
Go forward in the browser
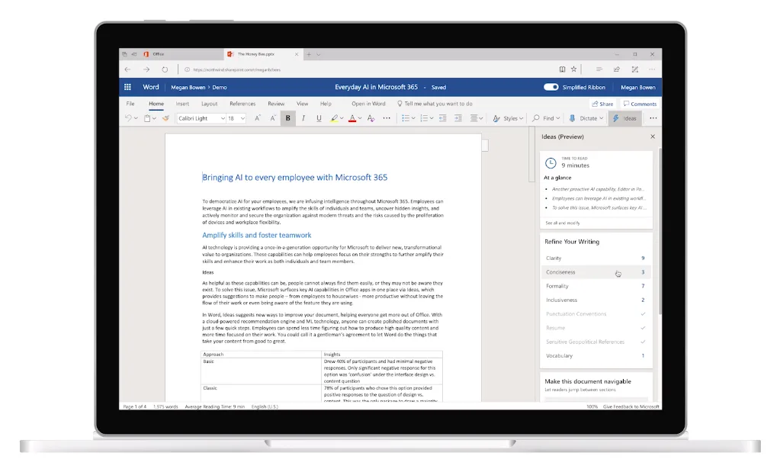pyautogui.click(x=146, y=69)
